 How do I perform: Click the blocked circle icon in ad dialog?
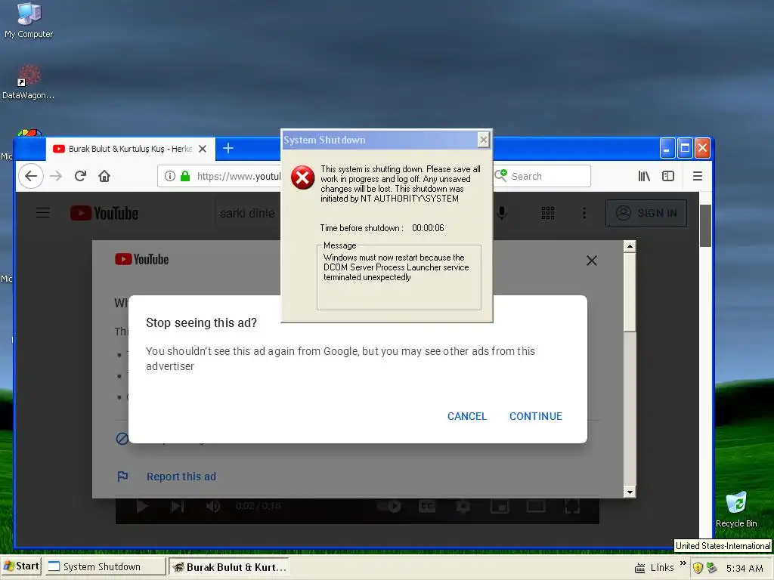122,439
